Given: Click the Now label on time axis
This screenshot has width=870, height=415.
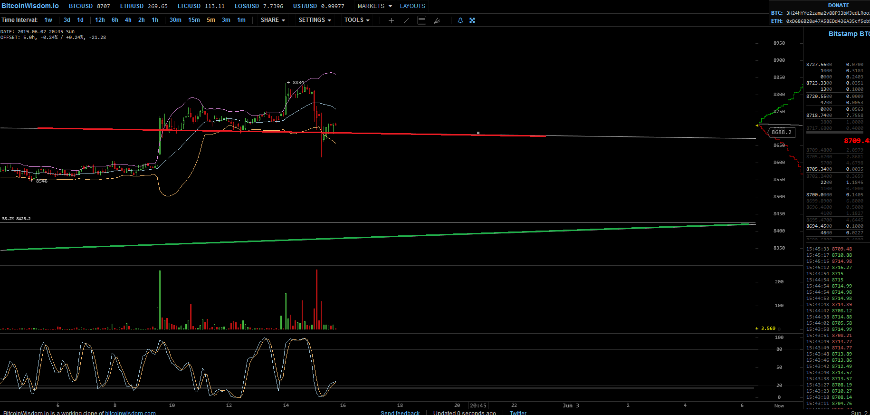Looking at the screenshot, I should (779, 405).
